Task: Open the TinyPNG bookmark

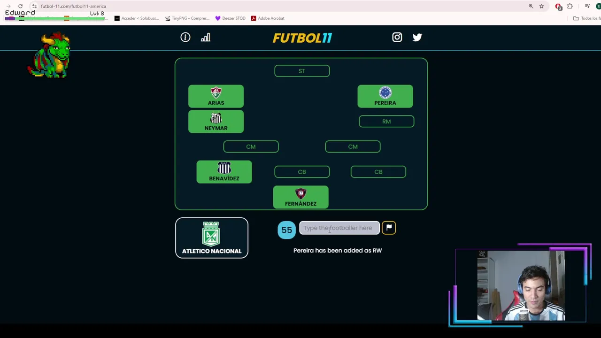Action: coord(187,18)
